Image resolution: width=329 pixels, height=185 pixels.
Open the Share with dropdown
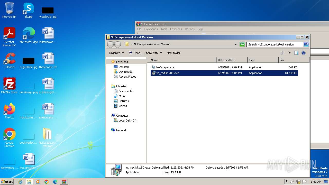tap(153, 53)
